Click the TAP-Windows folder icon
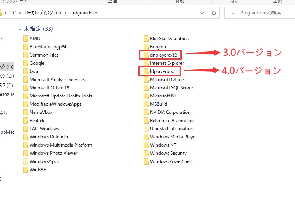This screenshot has height=218, width=295. [x=26, y=129]
